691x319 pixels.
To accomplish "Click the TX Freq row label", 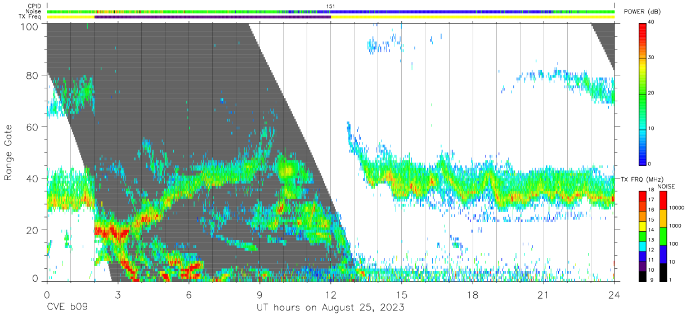I will click(30, 16).
